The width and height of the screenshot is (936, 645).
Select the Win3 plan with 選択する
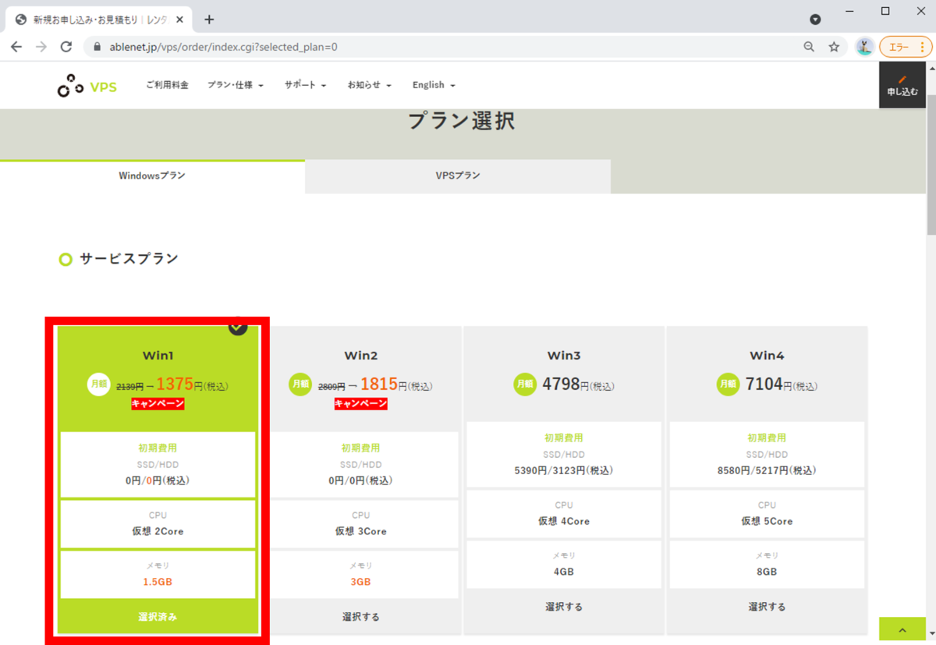tap(564, 607)
